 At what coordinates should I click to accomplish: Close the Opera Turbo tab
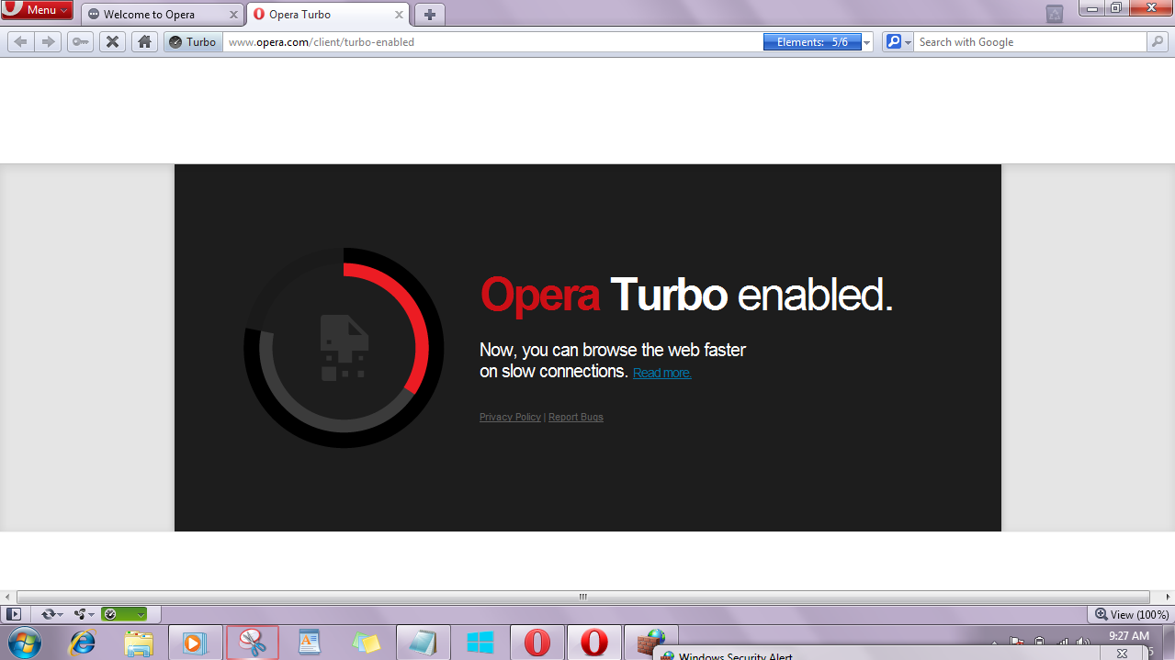click(x=399, y=15)
